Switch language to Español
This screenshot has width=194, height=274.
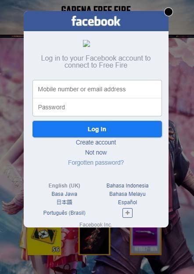[127, 202]
